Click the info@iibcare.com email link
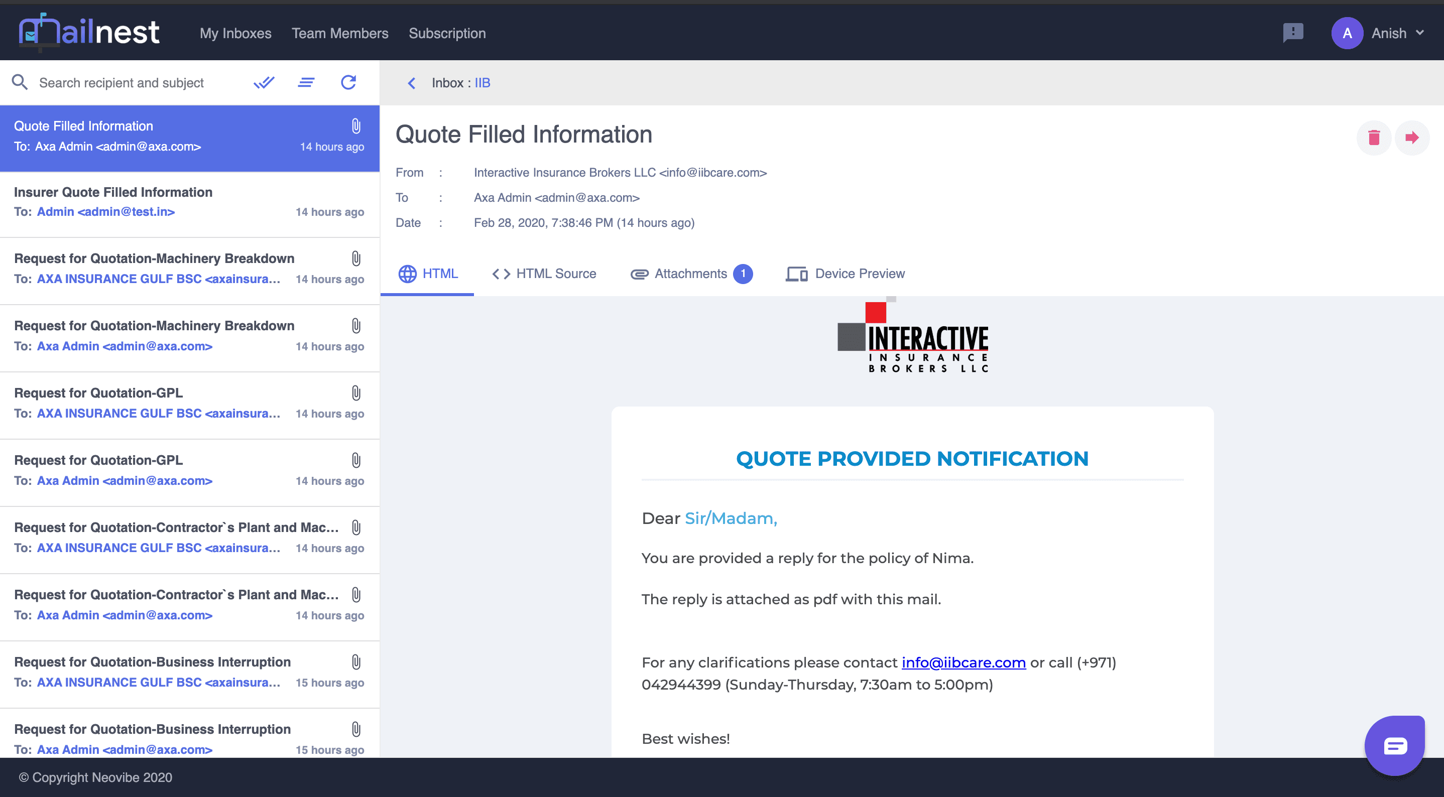This screenshot has width=1444, height=797. pos(964,662)
